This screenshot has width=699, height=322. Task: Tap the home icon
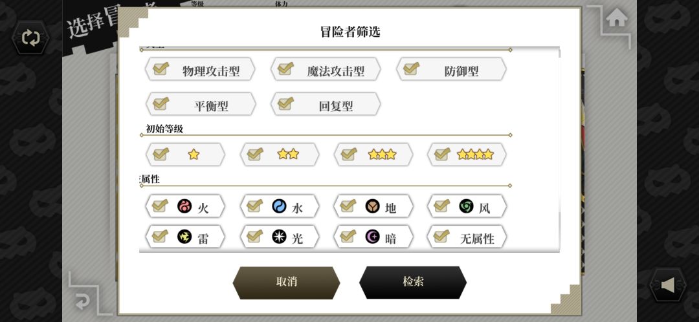[x=617, y=18]
